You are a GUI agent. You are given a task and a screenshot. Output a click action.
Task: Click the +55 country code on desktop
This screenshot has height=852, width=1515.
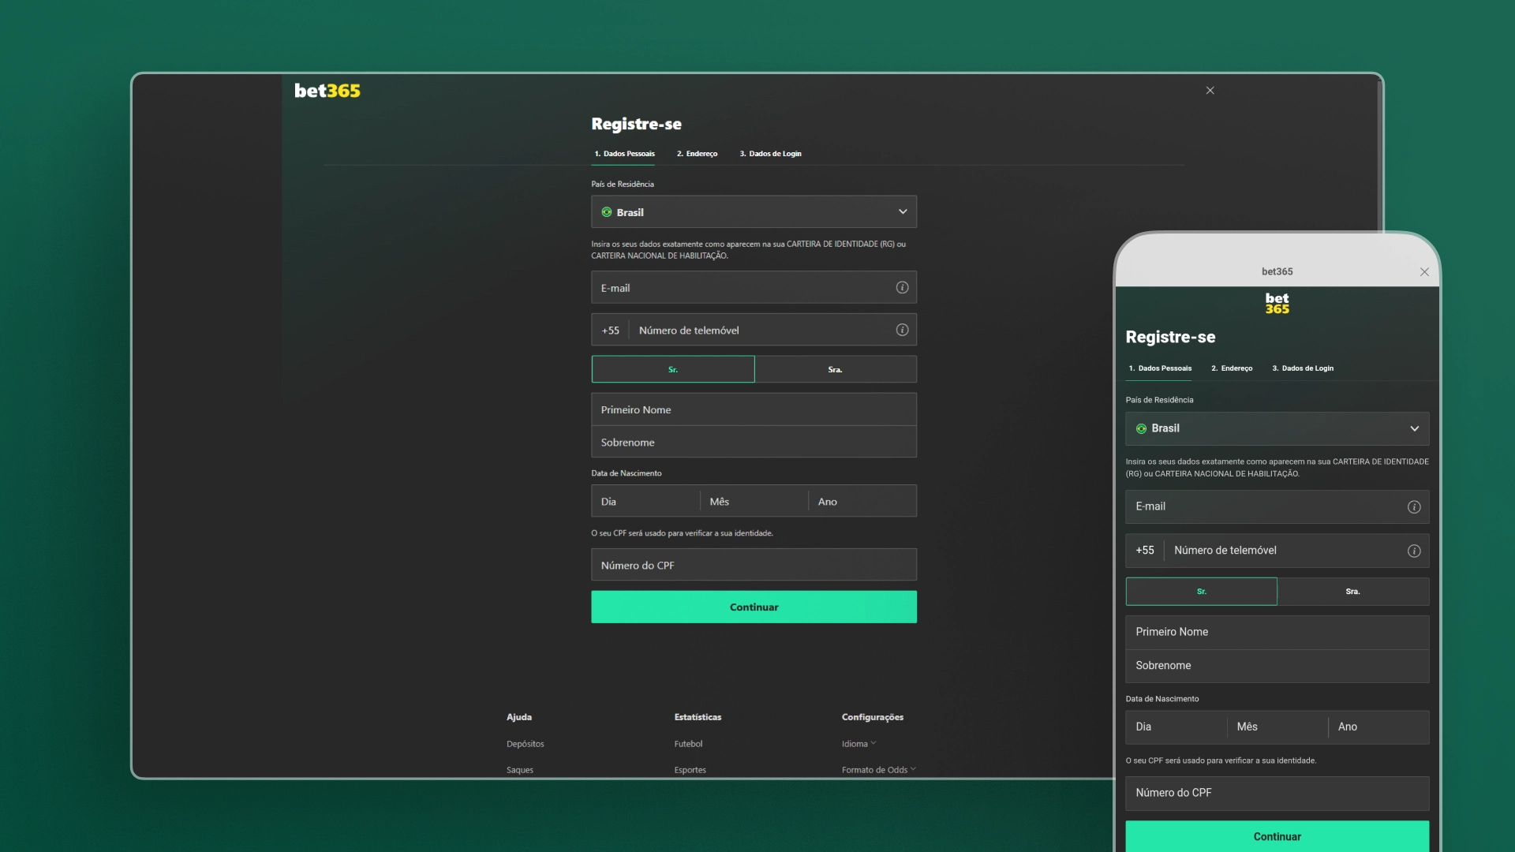tap(611, 331)
